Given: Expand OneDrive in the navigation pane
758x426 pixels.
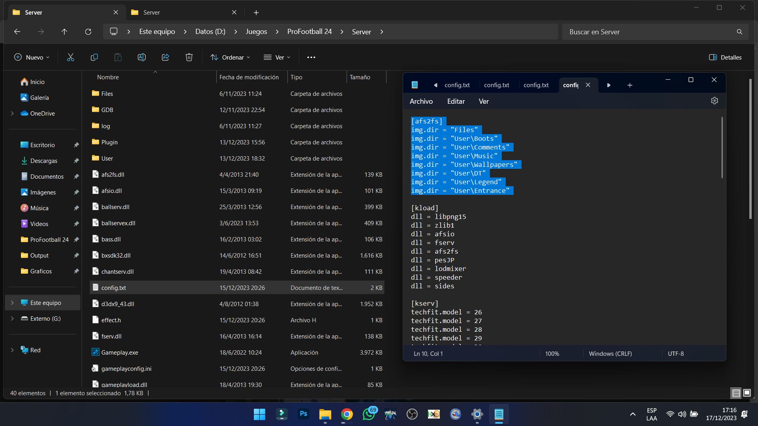Looking at the screenshot, I should [x=12, y=113].
